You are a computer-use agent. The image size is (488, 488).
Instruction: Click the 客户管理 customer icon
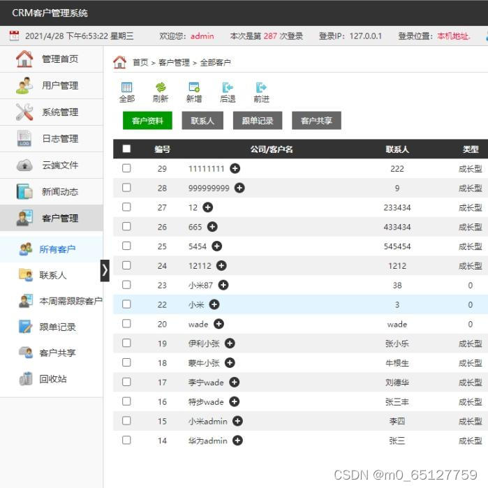(x=24, y=218)
